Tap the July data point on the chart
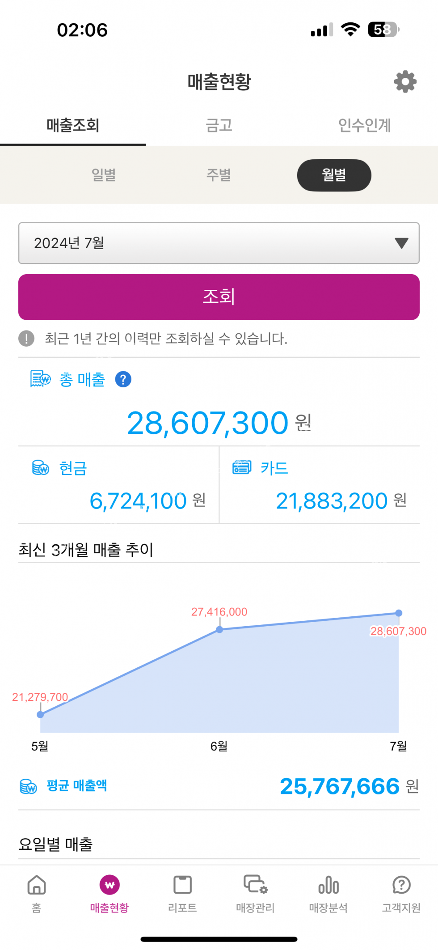 pyautogui.click(x=399, y=613)
